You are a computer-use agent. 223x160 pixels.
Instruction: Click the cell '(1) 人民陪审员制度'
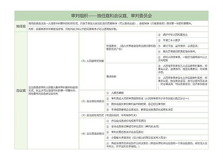pos(92,61)
